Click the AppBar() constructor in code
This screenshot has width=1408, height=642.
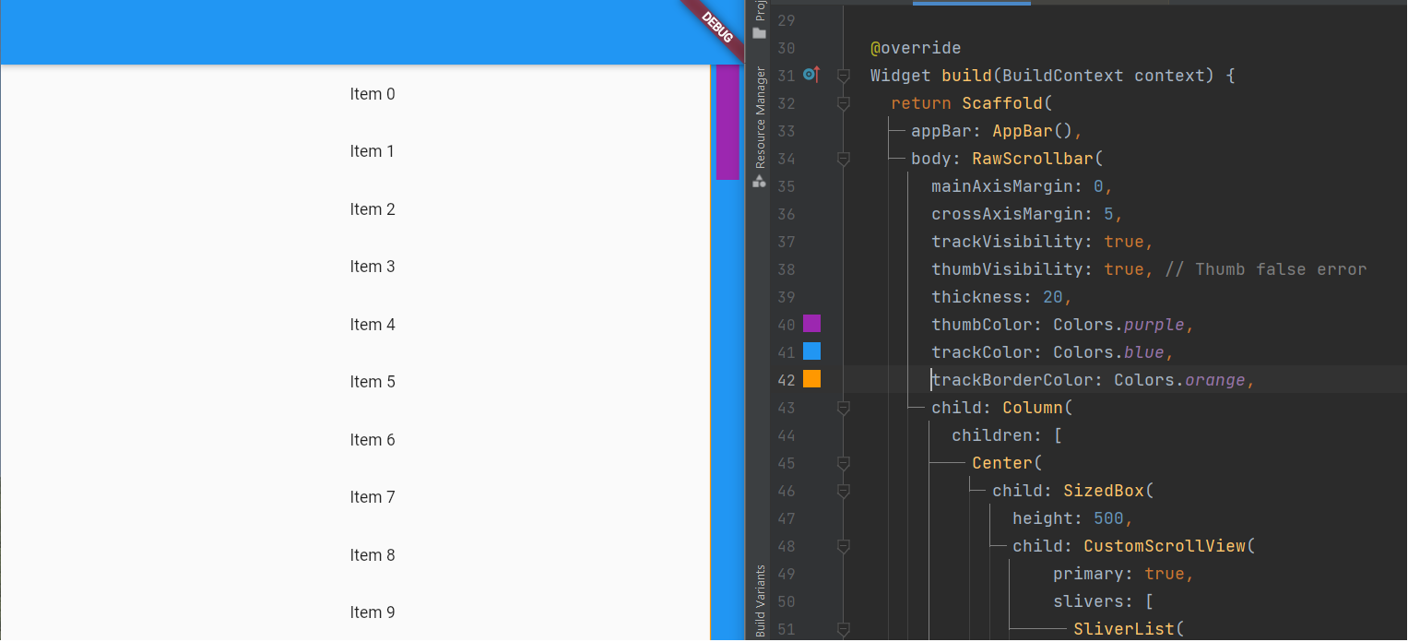tap(1033, 131)
